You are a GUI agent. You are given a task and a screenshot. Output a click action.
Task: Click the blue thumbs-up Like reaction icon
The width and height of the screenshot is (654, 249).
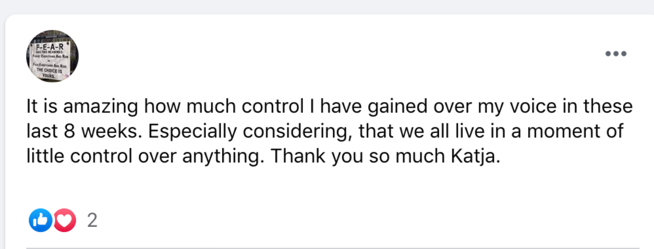click(41, 220)
